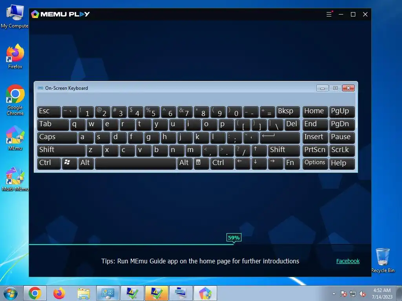Click the PgDn key

[342, 125]
